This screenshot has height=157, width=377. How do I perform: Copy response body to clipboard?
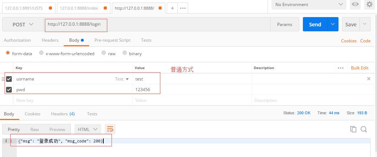tap(353, 129)
